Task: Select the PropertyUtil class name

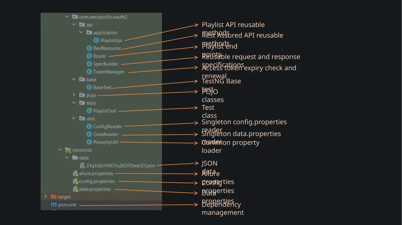Action: click(105, 142)
